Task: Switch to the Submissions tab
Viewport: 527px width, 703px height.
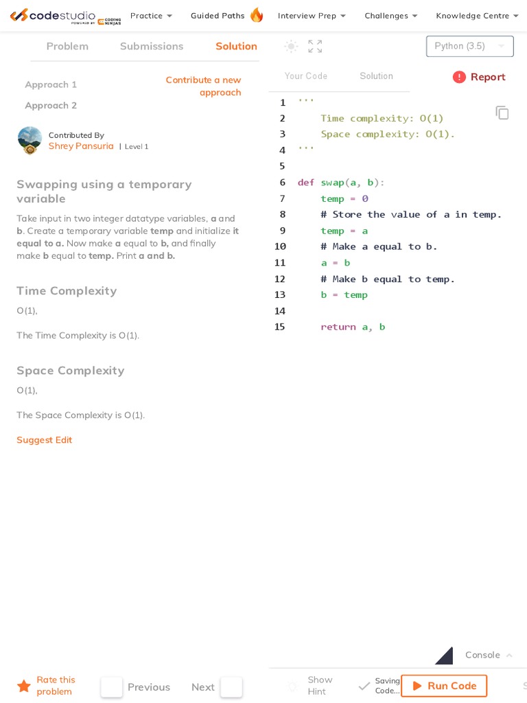Action: coord(152,46)
